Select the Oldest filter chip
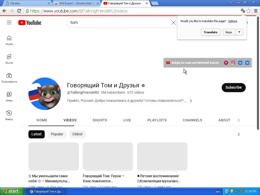Screen dimensions: 260x195 pos(77,134)
